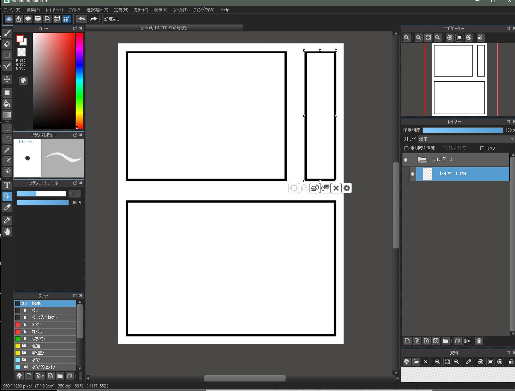Open the 選択範囲(S) menu
515x391 pixels.
(x=97, y=10)
